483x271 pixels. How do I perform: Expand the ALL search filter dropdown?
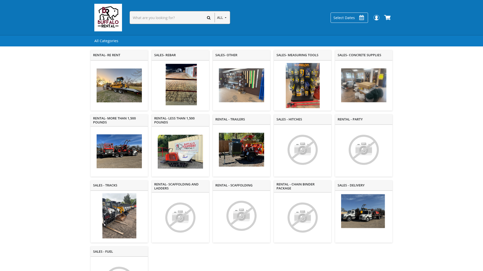point(222,18)
